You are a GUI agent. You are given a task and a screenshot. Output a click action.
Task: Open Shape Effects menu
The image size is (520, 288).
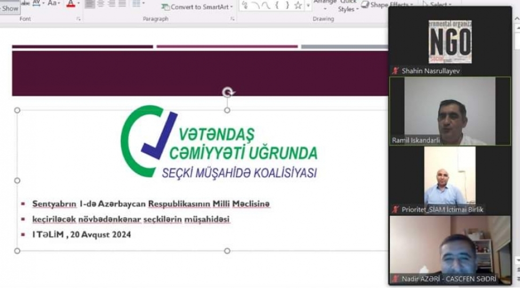pyautogui.click(x=387, y=5)
